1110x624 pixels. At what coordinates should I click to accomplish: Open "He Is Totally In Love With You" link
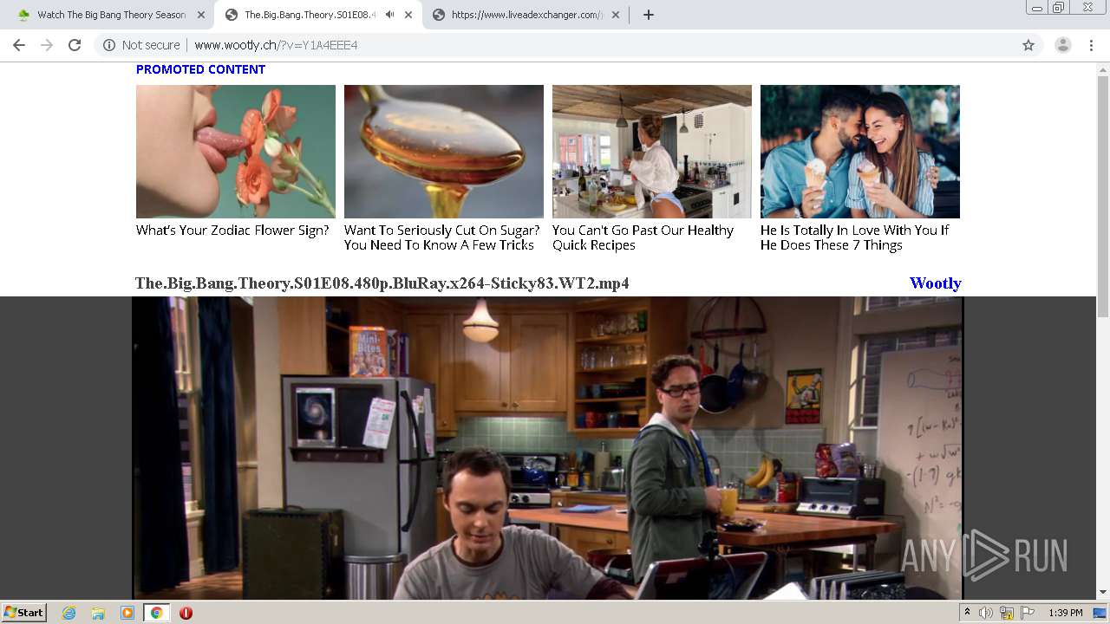click(854, 237)
